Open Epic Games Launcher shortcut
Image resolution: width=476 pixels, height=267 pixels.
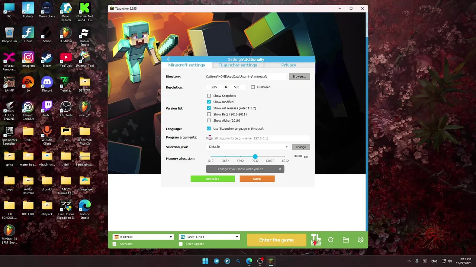coord(9,136)
